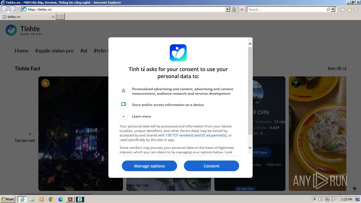Image resolution: width=361 pixels, height=203 pixels.
Task: Click the volume speaker tray icon
Action: (x=321, y=199)
